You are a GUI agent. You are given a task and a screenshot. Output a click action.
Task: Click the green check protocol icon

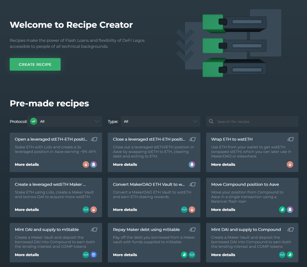point(34,121)
